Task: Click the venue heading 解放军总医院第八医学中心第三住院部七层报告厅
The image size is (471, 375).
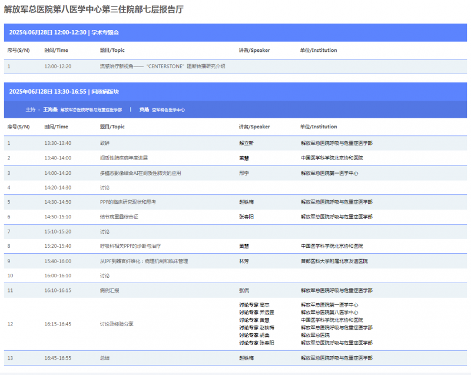Action: pyautogui.click(x=94, y=9)
